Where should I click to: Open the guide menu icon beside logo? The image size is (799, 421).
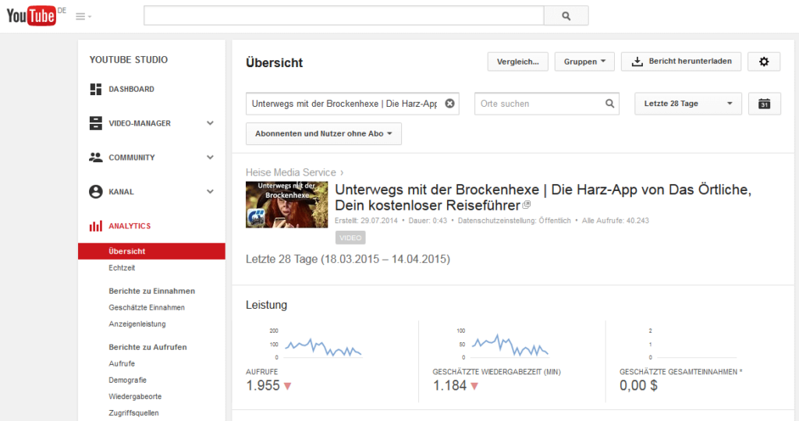point(83,17)
